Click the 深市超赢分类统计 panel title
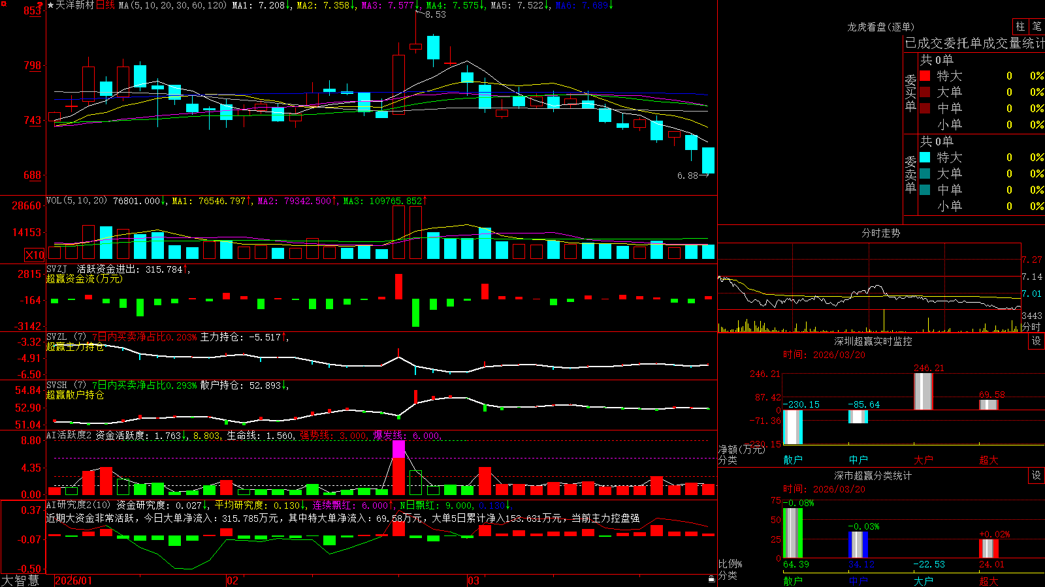The image size is (1045, 587). [873, 475]
